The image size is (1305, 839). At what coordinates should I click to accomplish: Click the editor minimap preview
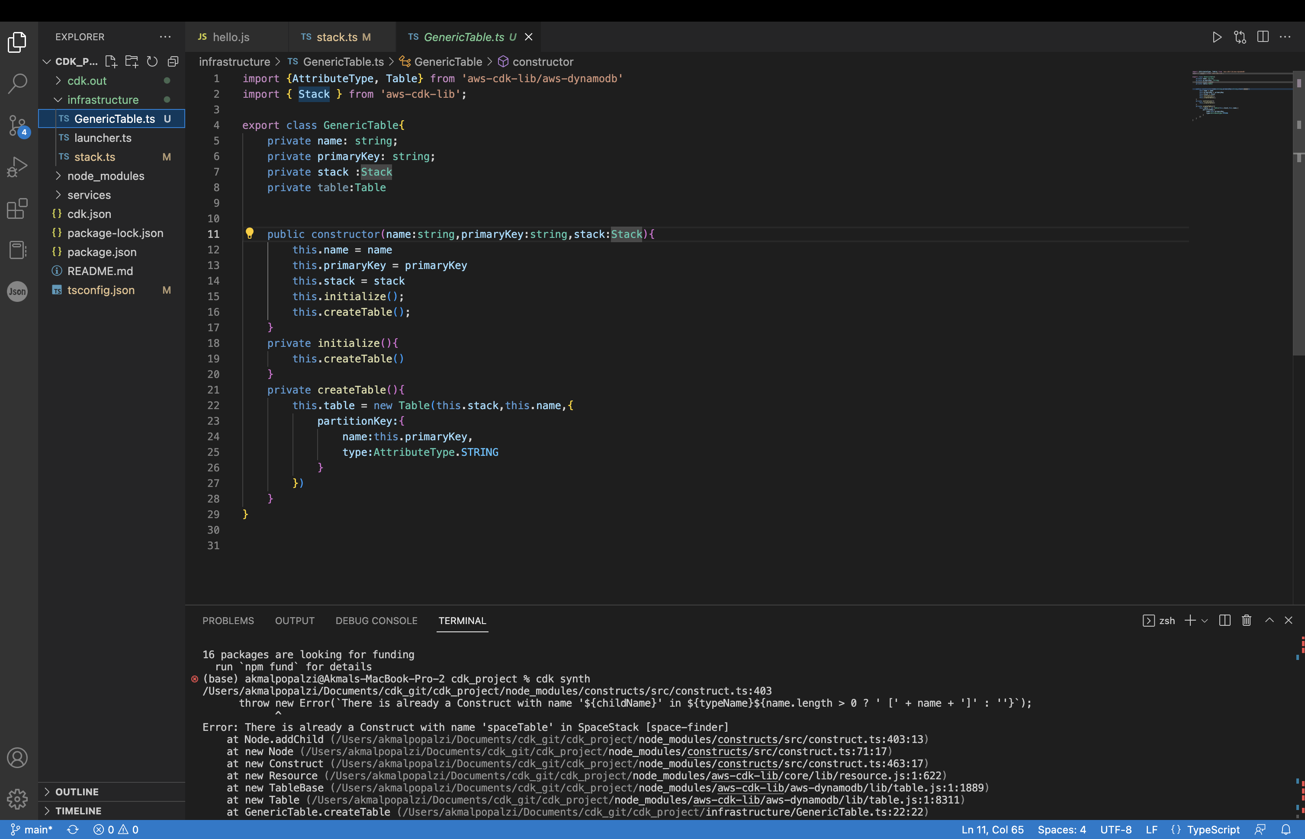(x=1242, y=95)
